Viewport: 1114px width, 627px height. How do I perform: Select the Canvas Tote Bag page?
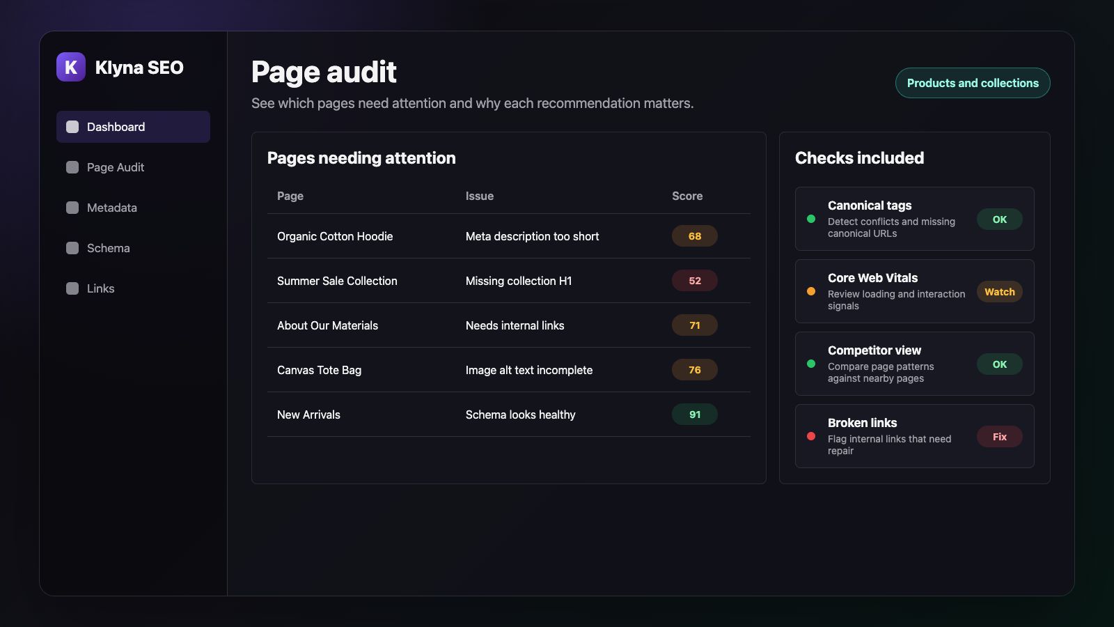click(319, 370)
